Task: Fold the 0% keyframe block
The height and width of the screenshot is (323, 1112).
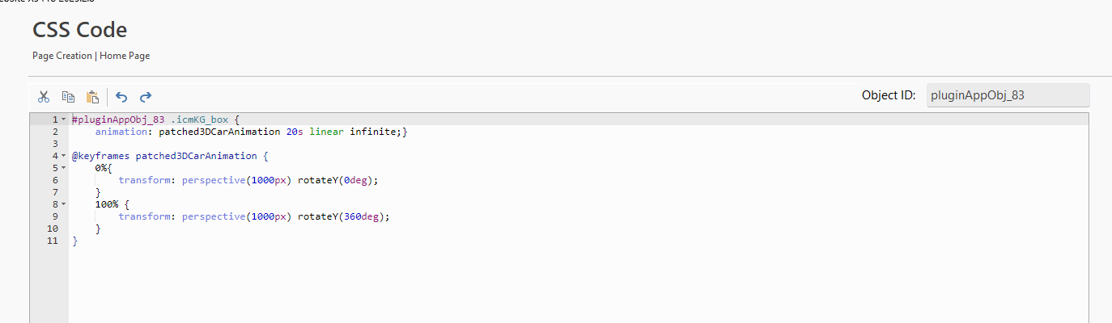Action: click(x=63, y=168)
